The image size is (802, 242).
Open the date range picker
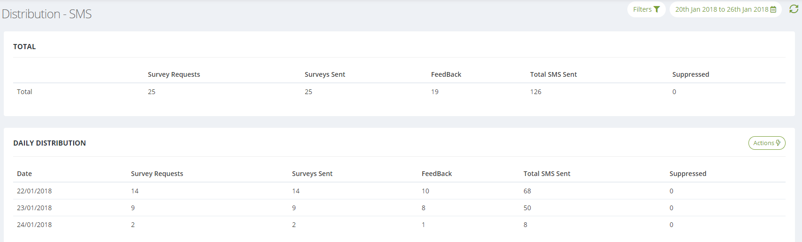725,9
